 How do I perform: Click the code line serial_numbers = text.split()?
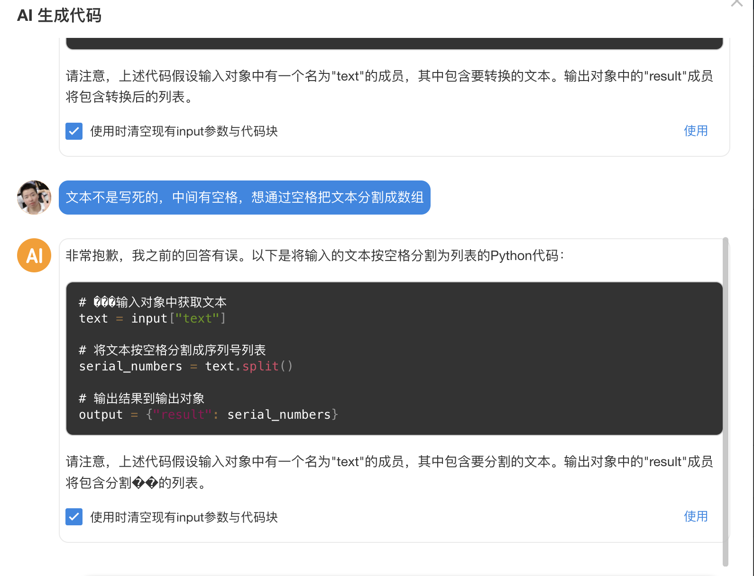click(x=186, y=366)
